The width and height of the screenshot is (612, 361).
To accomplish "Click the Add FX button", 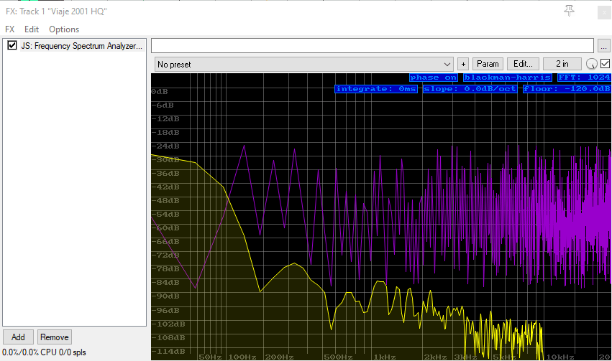I will 18,337.
